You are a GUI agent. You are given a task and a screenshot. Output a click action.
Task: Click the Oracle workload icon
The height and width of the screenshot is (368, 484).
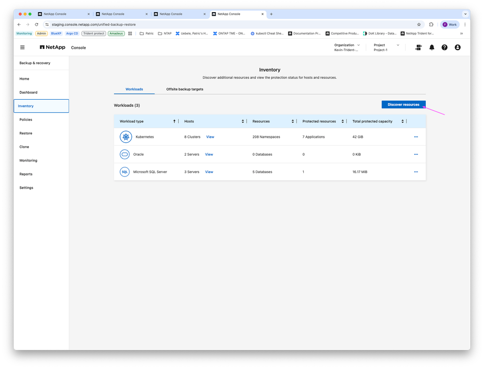[125, 154]
